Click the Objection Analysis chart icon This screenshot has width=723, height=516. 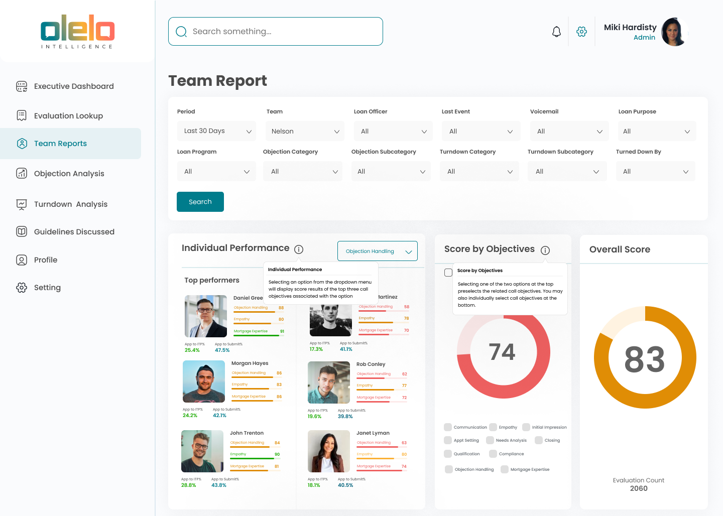coord(22,173)
